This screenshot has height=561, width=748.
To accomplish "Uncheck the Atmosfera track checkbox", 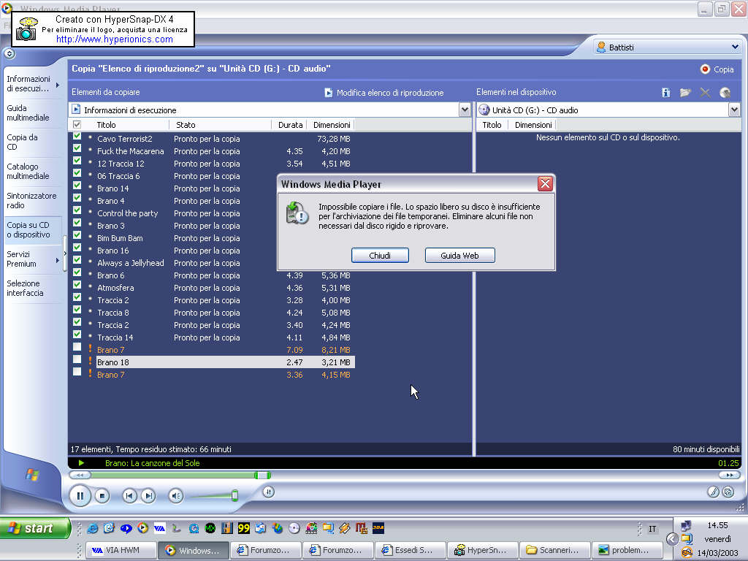I will click(77, 285).
